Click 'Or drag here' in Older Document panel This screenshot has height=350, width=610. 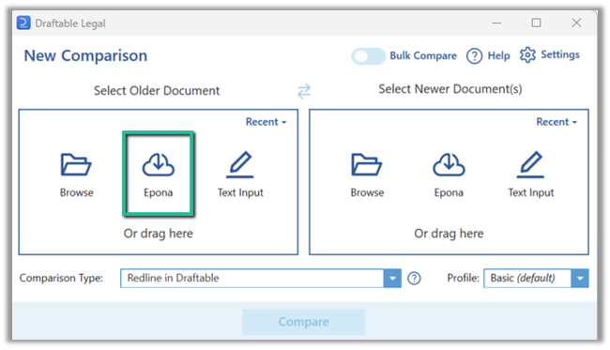(159, 234)
